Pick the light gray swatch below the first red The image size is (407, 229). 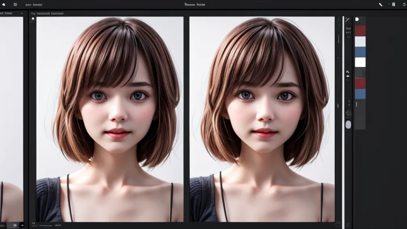pos(360,42)
